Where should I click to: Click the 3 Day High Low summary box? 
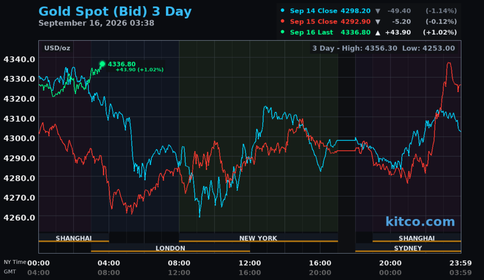pyautogui.click(x=384, y=48)
